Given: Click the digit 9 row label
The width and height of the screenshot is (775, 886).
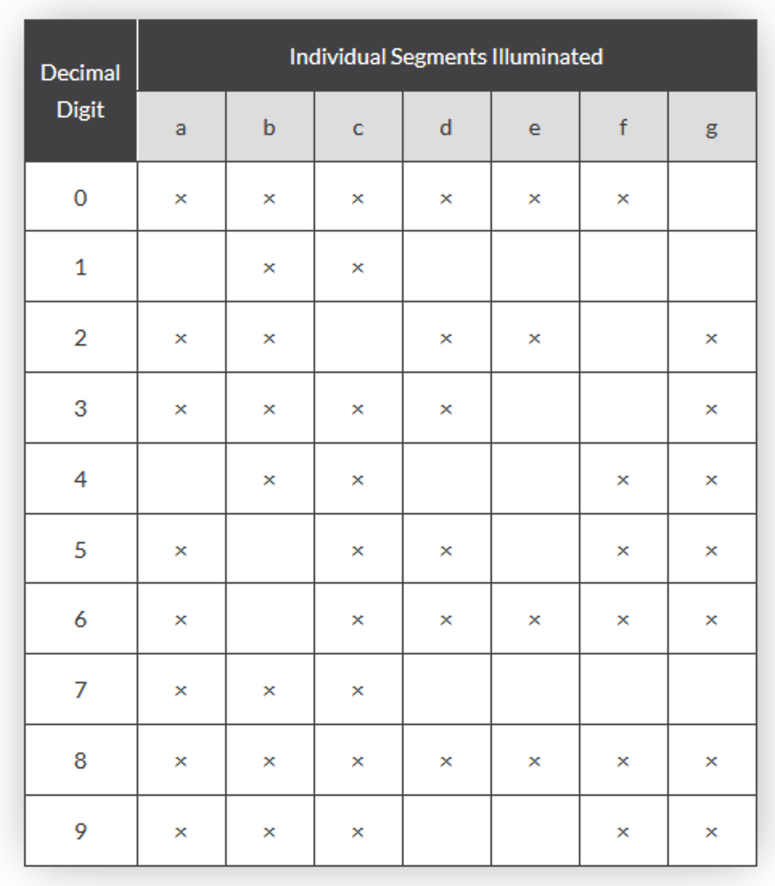Looking at the screenshot, I should 80,831.
